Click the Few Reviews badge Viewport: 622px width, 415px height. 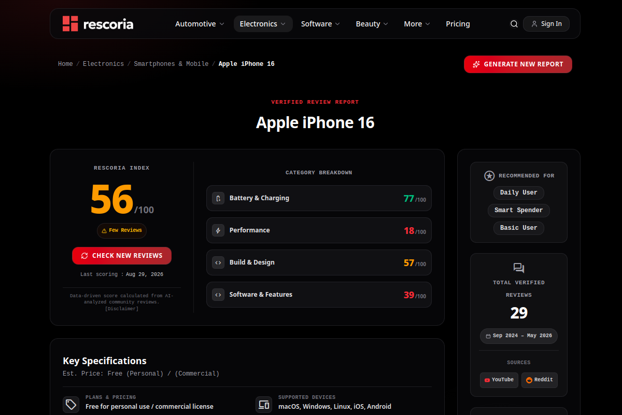coord(122,231)
